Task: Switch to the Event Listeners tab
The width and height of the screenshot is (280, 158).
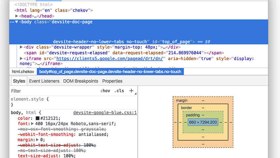Action: click(44, 81)
